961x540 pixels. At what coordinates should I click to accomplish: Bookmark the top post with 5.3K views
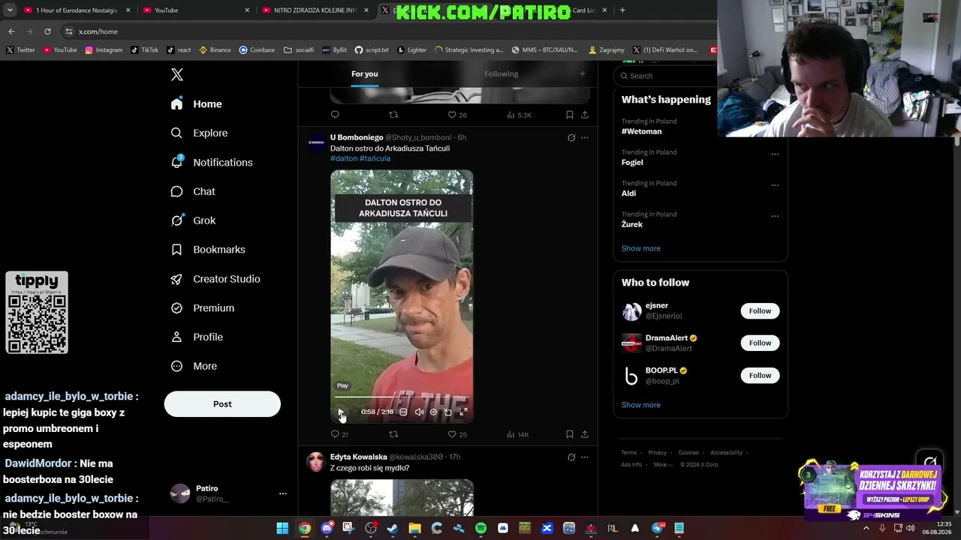(x=570, y=115)
